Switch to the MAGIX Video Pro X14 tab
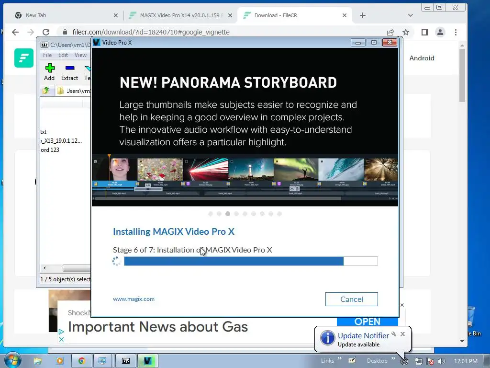Viewport: 490px width, 368px height. pos(180,15)
